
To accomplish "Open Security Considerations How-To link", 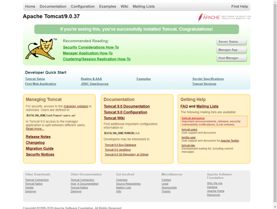I will (91, 47).
